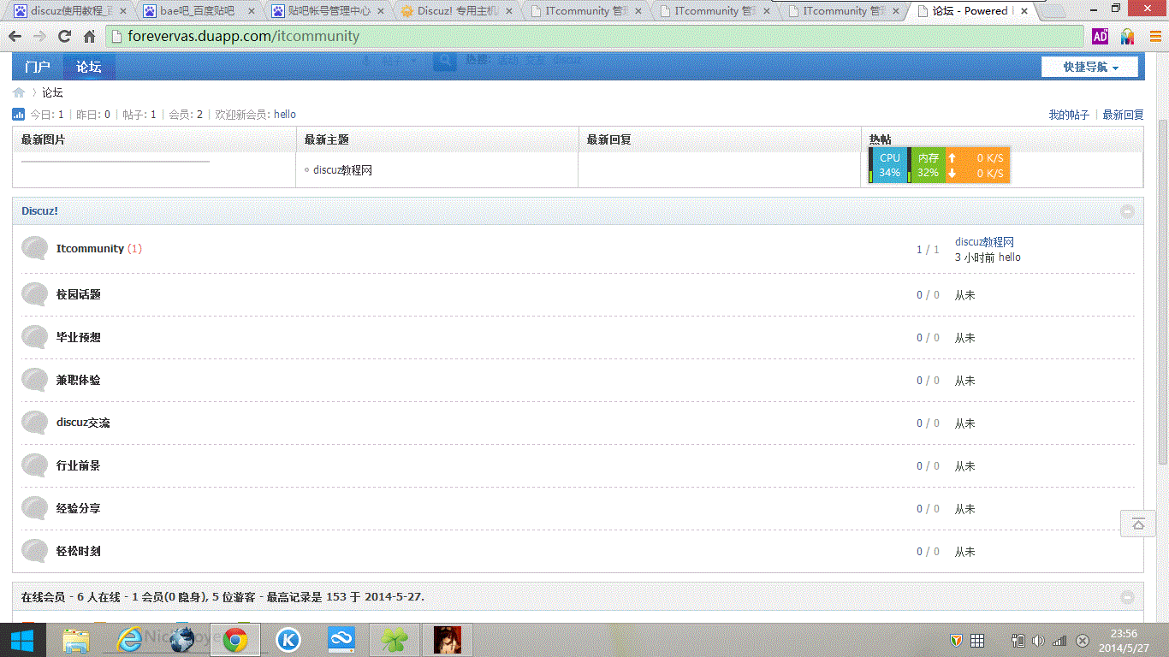Open the 经验分享 forum
Image resolution: width=1169 pixels, height=657 pixels.
tap(79, 508)
